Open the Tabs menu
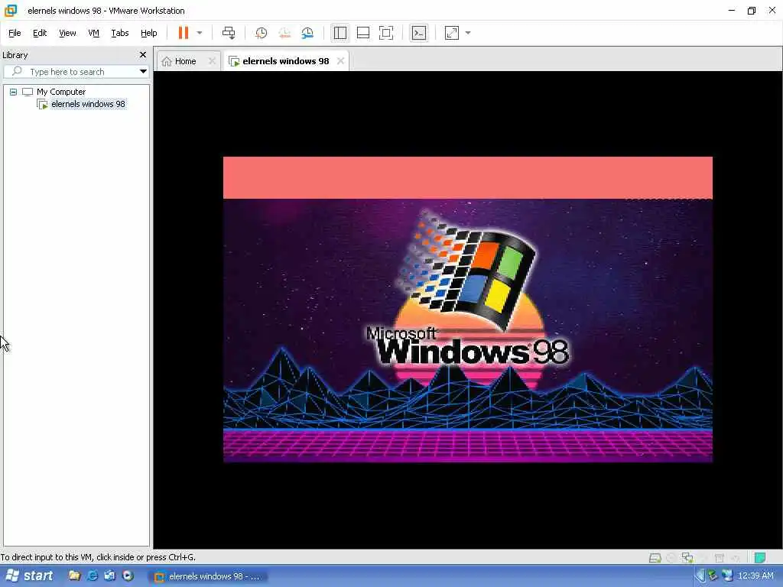783x587 pixels. [x=120, y=33]
